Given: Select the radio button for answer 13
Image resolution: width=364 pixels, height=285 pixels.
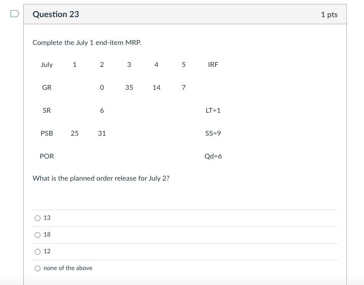Looking at the screenshot, I should [38, 218].
